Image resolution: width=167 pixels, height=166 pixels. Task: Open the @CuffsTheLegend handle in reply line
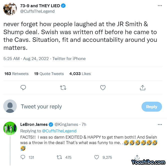pyautogui.click(x=59, y=131)
